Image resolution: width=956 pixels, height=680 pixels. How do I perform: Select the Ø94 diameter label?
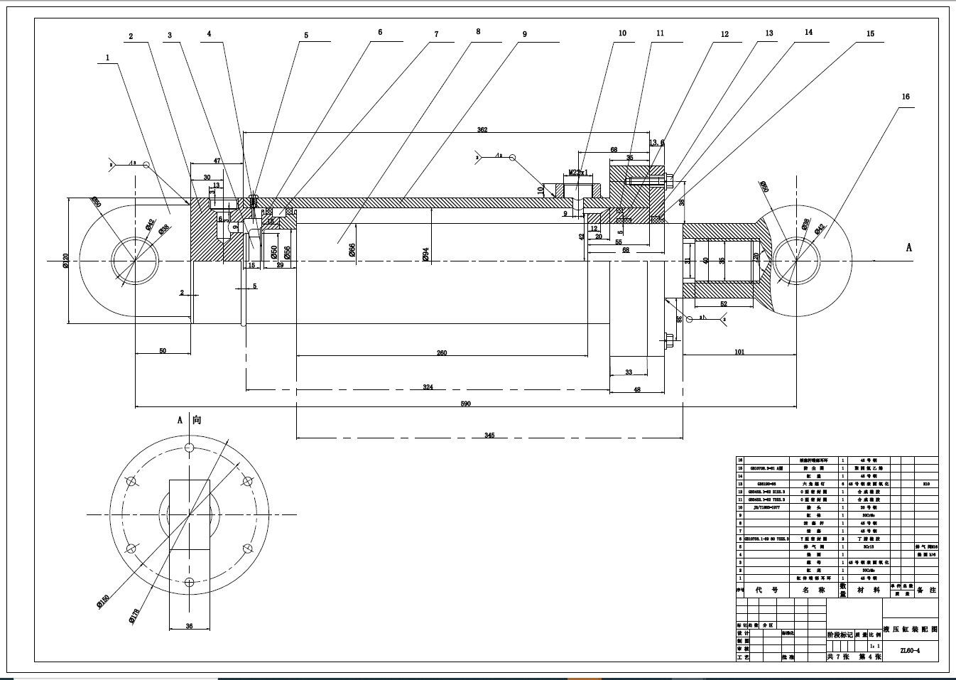click(x=426, y=255)
